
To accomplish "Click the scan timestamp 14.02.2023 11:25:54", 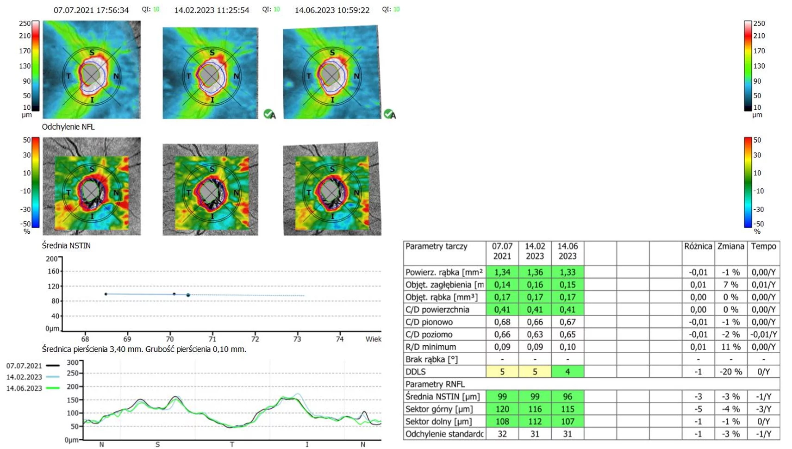I will [212, 10].
